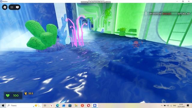Click the skull marker in the water

pos(136,44)
